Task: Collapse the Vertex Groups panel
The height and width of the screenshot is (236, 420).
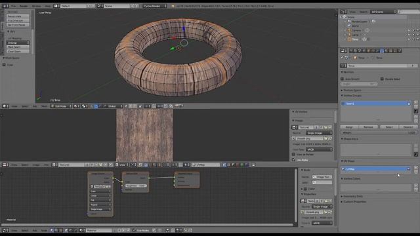Action: click(351, 96)
